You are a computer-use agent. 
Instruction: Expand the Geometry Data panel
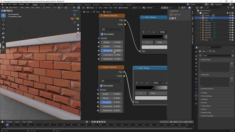click(206, 113)
